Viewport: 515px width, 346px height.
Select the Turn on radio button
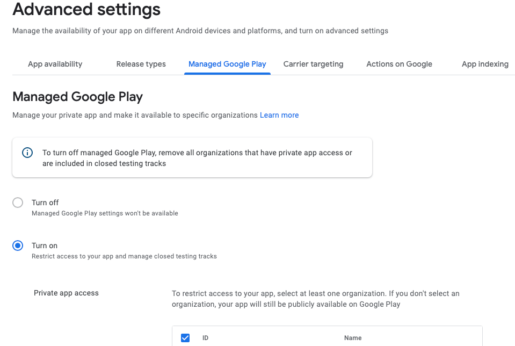(x=17, y=246)
